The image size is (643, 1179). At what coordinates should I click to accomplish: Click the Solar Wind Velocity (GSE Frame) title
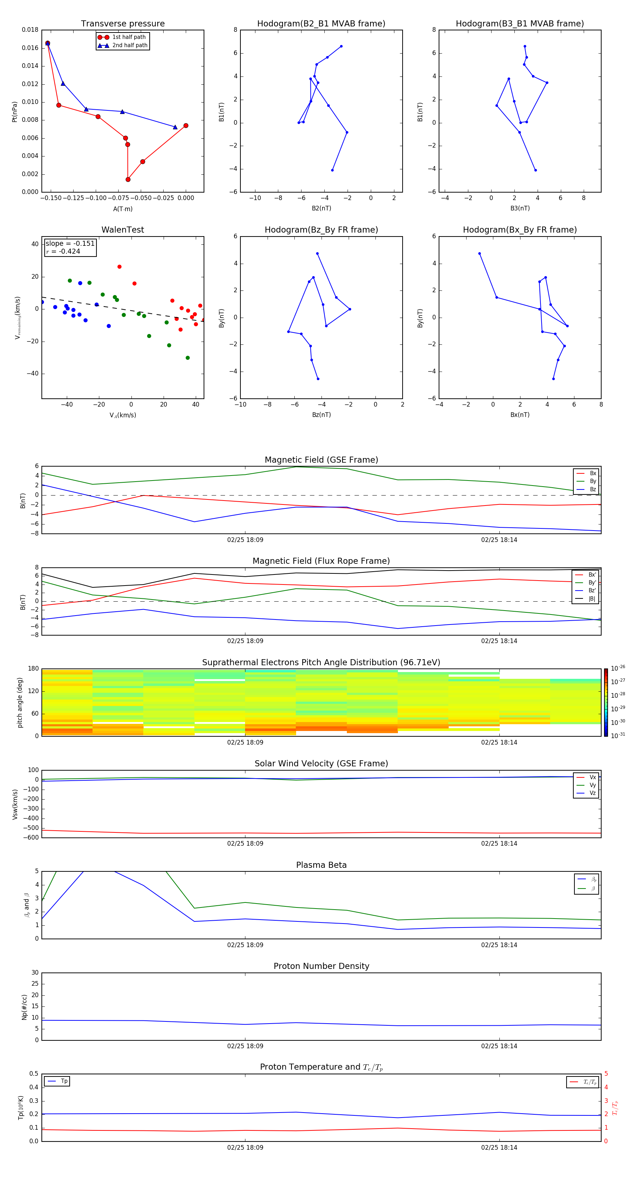pyautogui.click(x=321, y=764)
